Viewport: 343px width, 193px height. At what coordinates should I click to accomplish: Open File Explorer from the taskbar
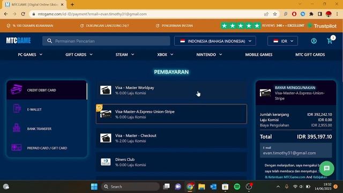pos(202,187)
